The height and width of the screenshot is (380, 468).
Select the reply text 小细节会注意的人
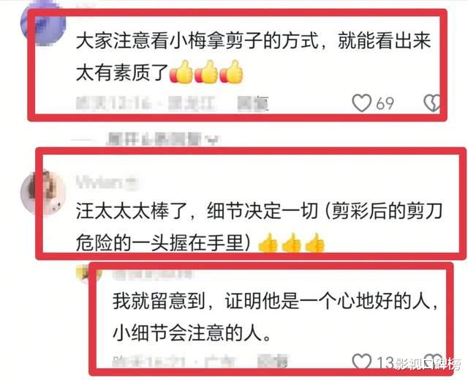(192, 332)
